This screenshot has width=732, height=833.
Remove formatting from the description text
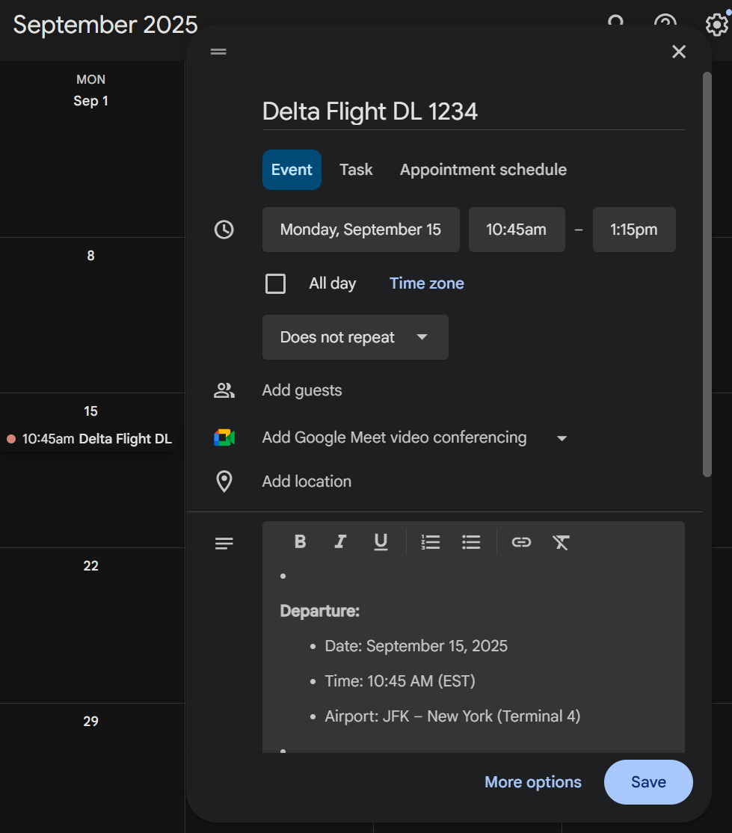click(561, 542)
